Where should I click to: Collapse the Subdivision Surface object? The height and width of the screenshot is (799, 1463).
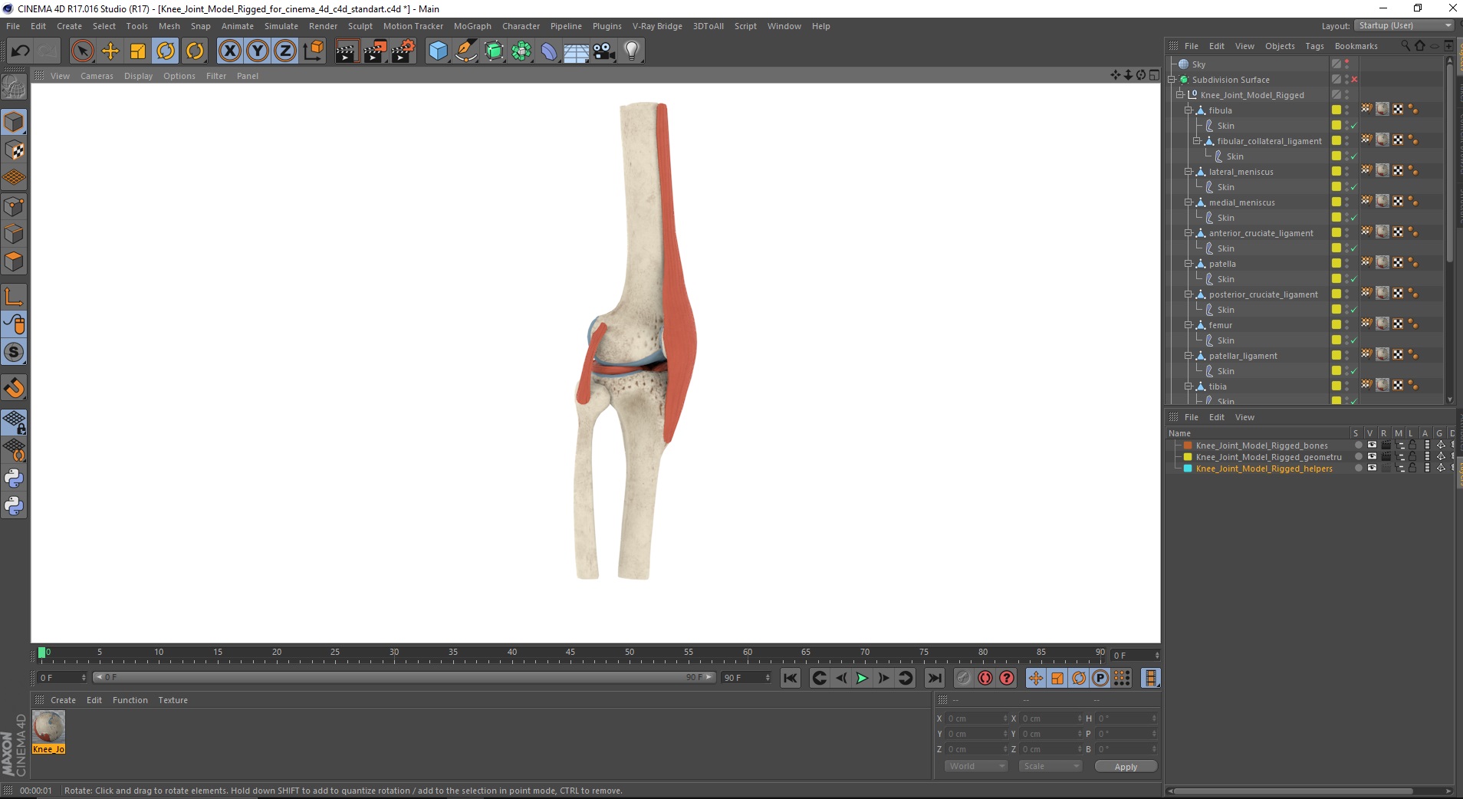[1172, 80]
